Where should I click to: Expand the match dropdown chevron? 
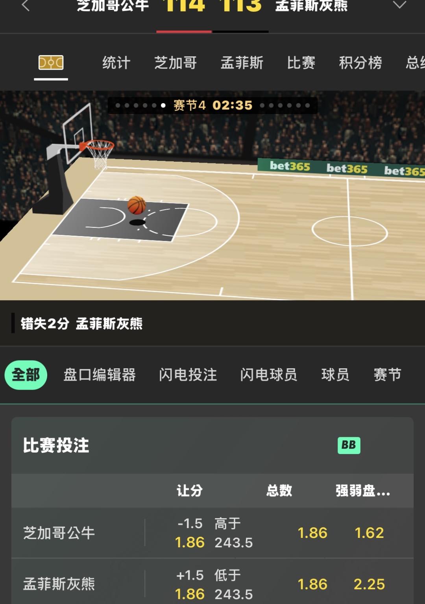399,5
